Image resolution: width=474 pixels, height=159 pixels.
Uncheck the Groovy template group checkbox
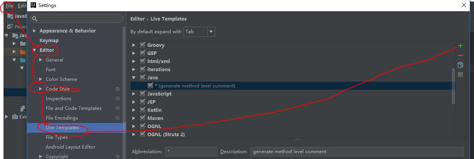click(x=142, y=45)
